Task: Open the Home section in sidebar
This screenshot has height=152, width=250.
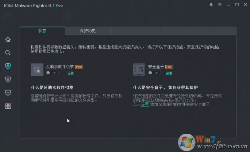Action: [x=8, y=40]
